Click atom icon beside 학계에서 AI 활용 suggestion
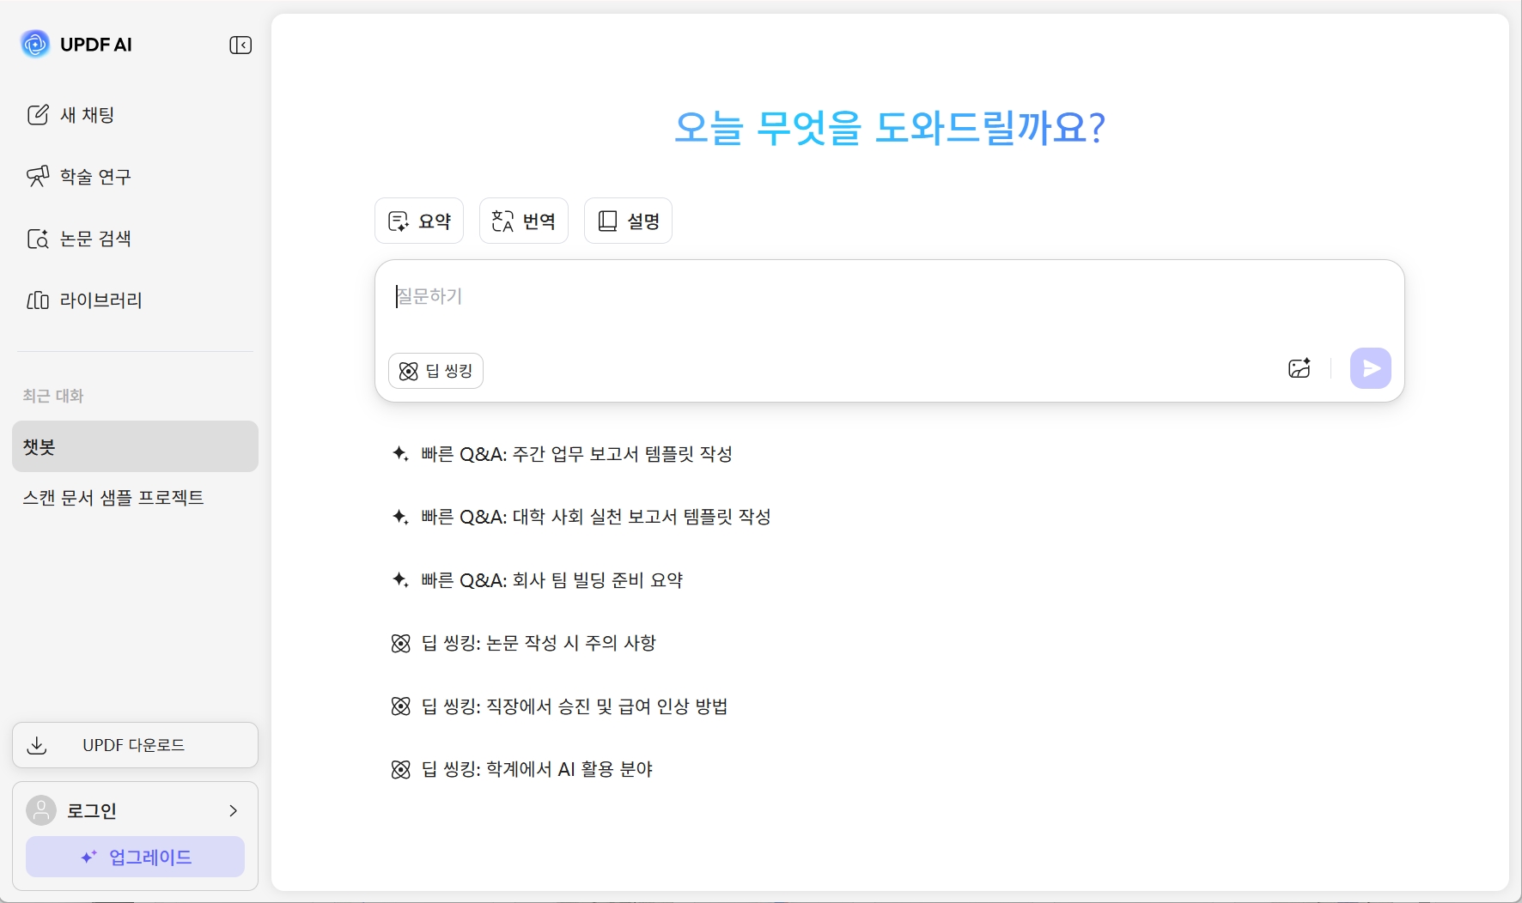This screenshot has height=903, width=1522. point(401,769)
